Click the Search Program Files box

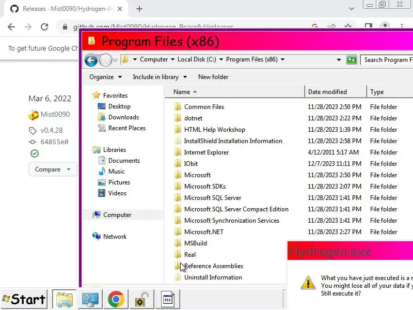coord(387,60)
